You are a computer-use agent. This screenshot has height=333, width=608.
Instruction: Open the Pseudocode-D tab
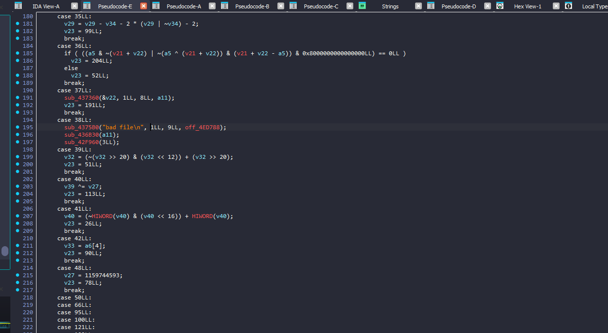458,6
